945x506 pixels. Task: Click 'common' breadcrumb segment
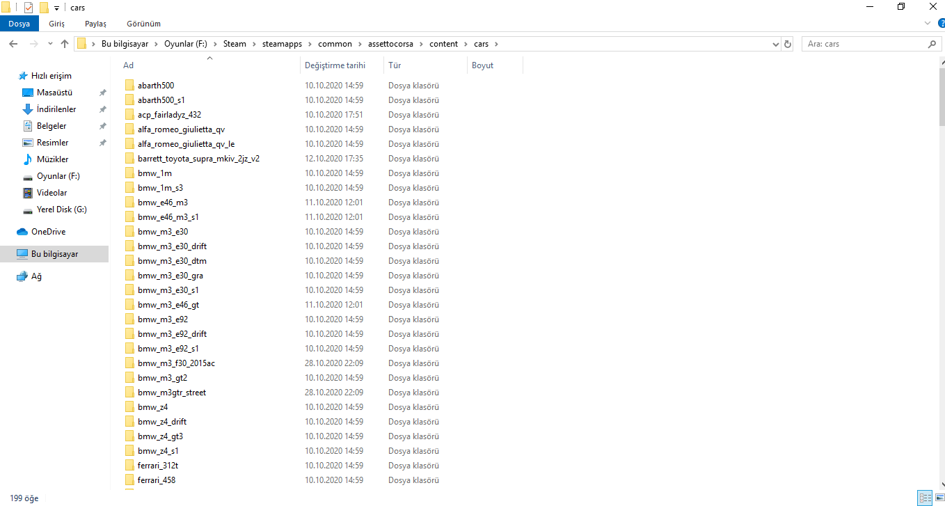coord(335,44)
